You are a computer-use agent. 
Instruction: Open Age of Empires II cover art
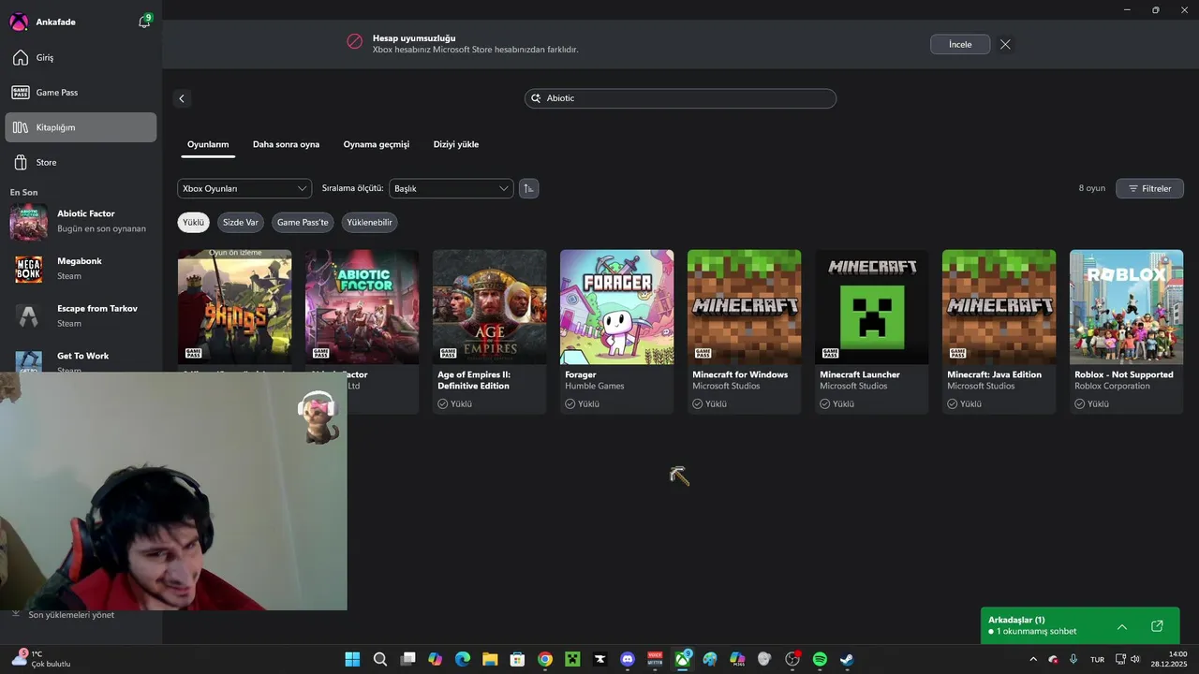(x=489, y=307)
